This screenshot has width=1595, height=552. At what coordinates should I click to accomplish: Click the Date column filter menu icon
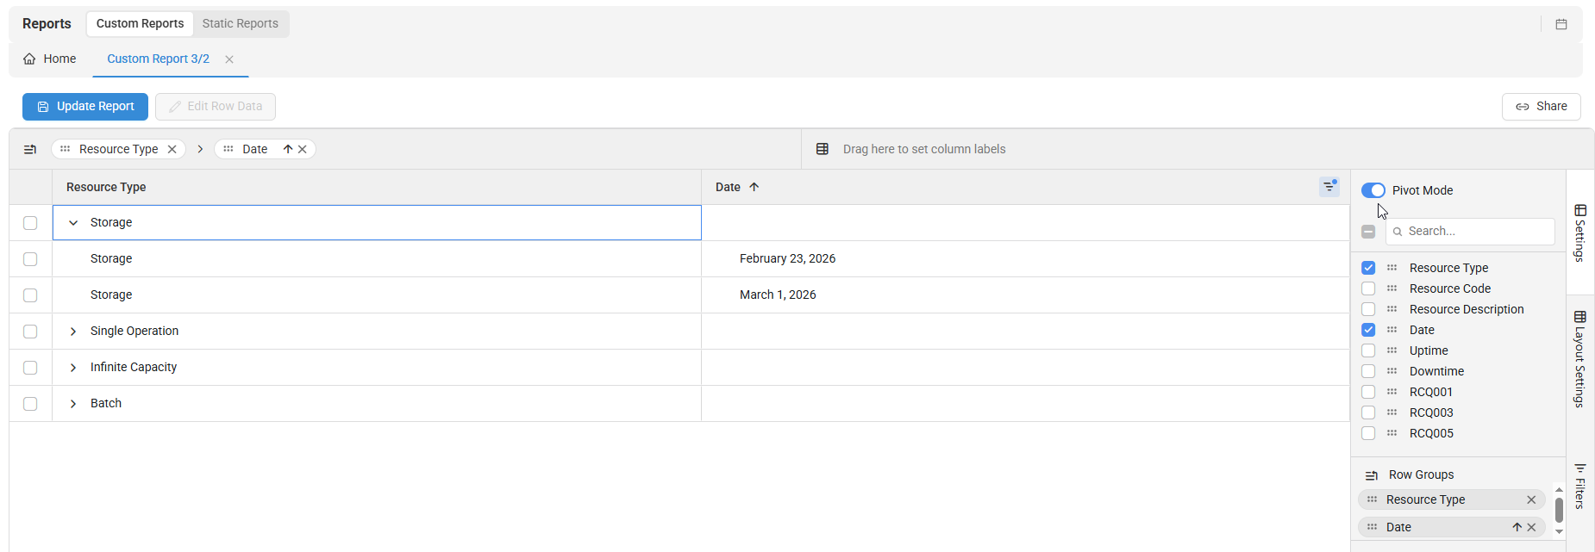[x=1329, y=187]
